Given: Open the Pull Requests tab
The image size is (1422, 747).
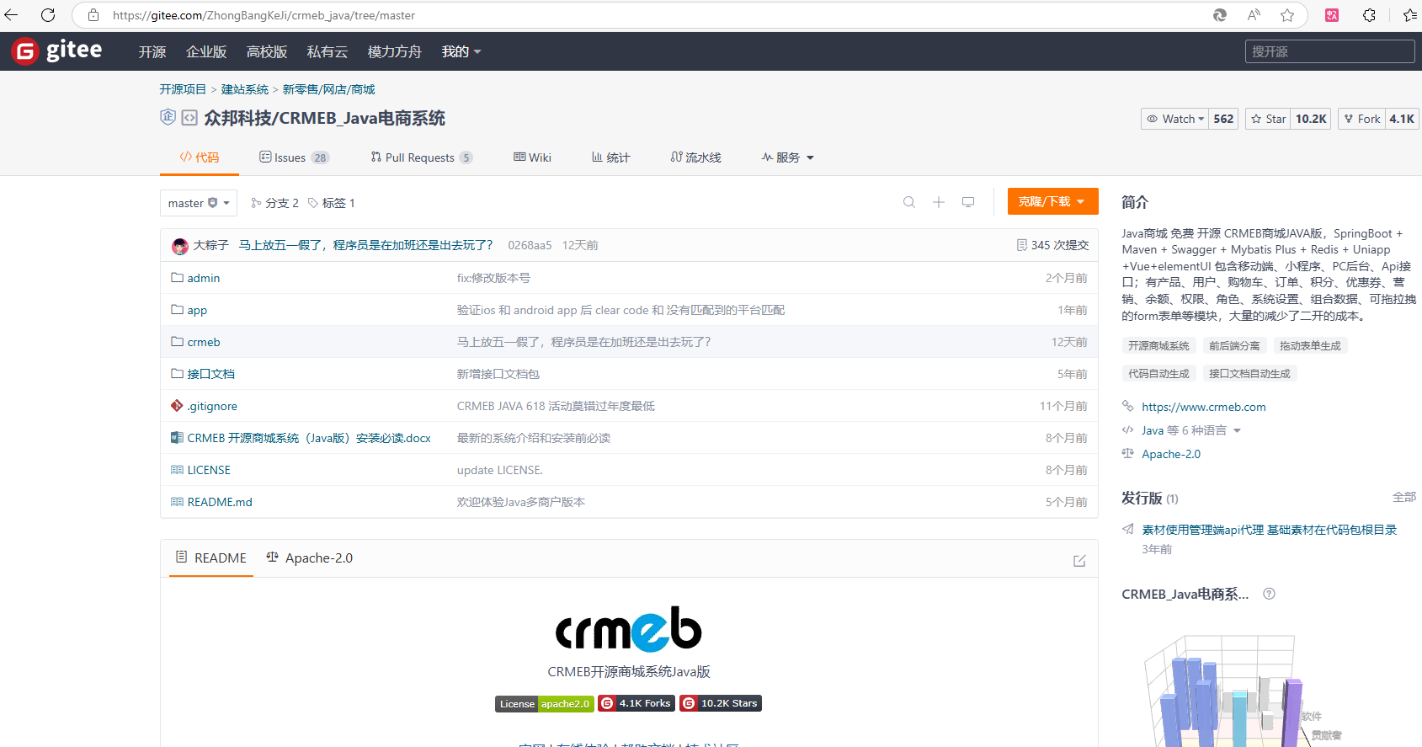Looking at the screenshot, I should tap(421, 157).
